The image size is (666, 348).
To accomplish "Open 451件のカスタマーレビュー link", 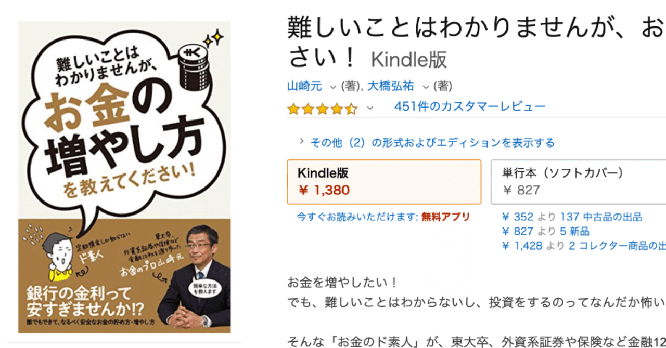I will click(470, 107).
